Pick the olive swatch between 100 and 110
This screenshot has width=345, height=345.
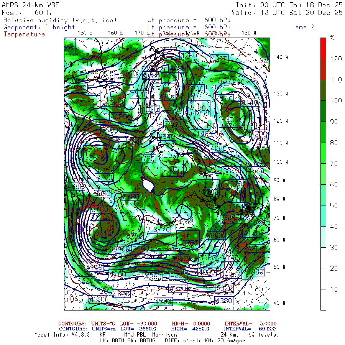[x=323, y=90]
